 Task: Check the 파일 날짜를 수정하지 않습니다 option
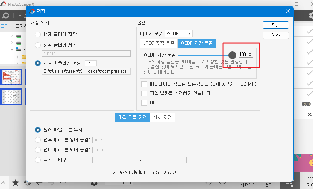coord(144,94)
